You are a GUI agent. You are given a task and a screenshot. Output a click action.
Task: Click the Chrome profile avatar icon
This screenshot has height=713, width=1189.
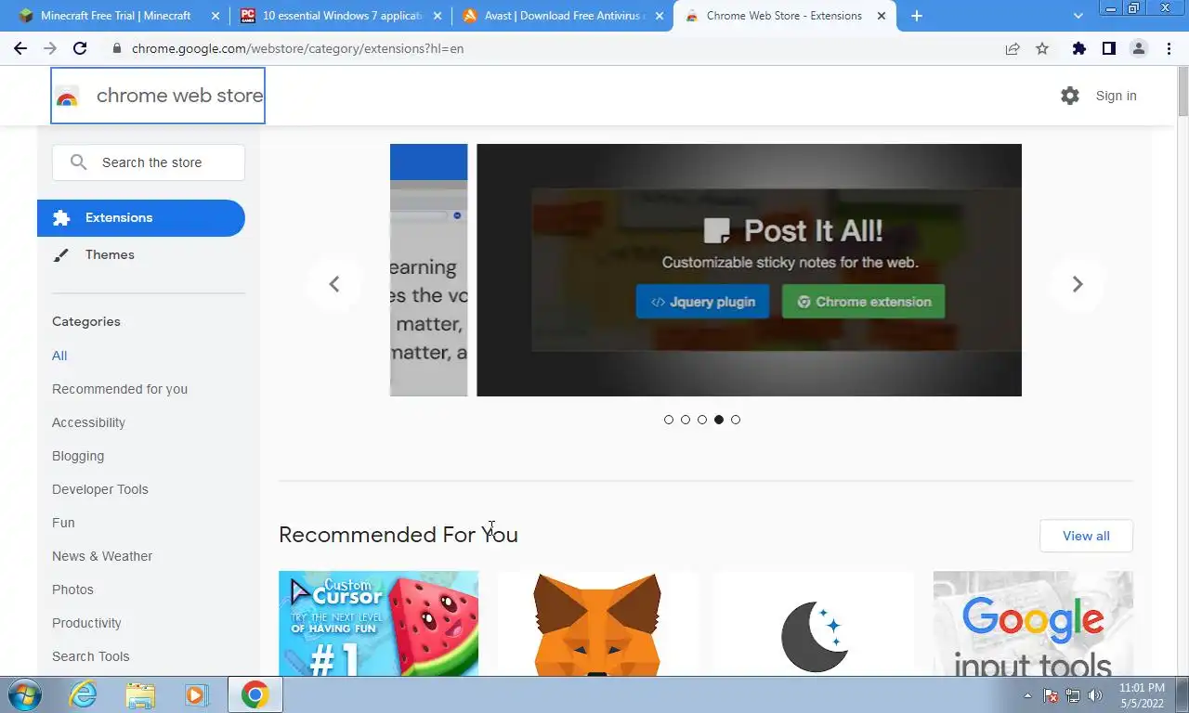(1139, 48)
